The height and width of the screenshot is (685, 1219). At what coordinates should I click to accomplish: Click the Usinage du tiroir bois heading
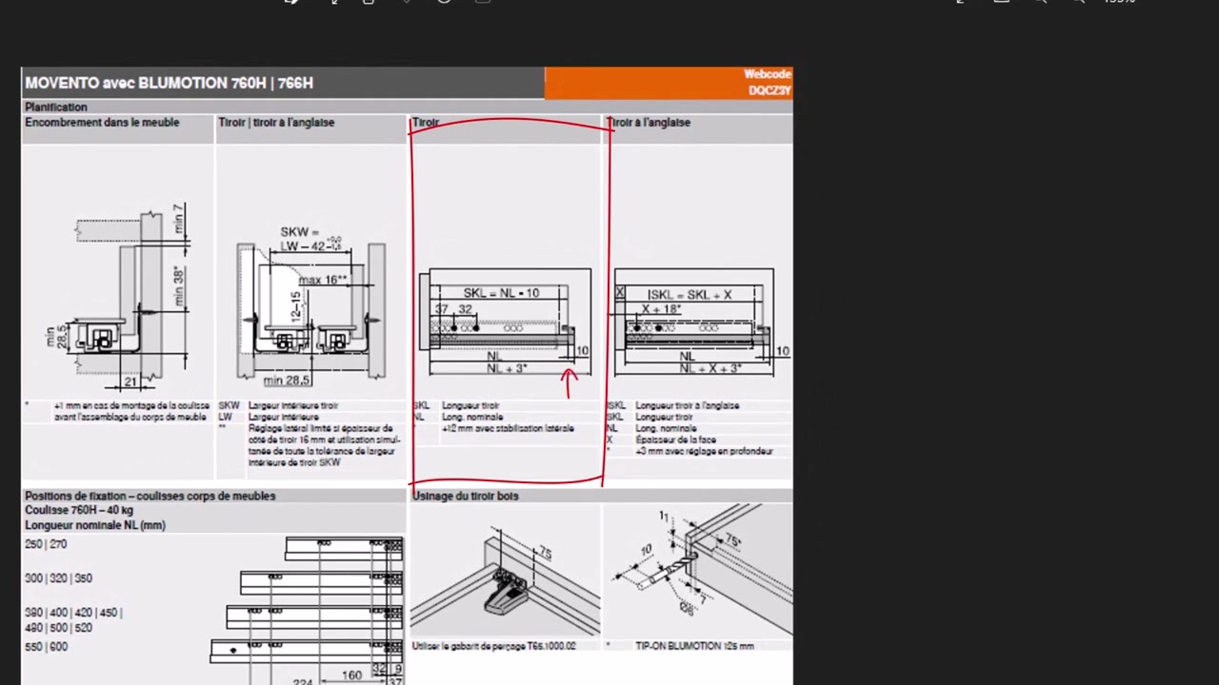tap(465, 496)
